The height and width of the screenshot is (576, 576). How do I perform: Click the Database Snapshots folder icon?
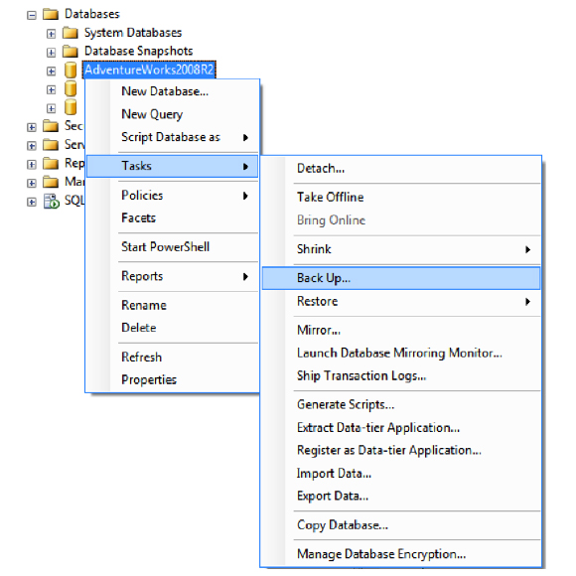[x=70, y=51]
